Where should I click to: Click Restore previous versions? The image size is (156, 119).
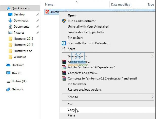click(85, 90)
